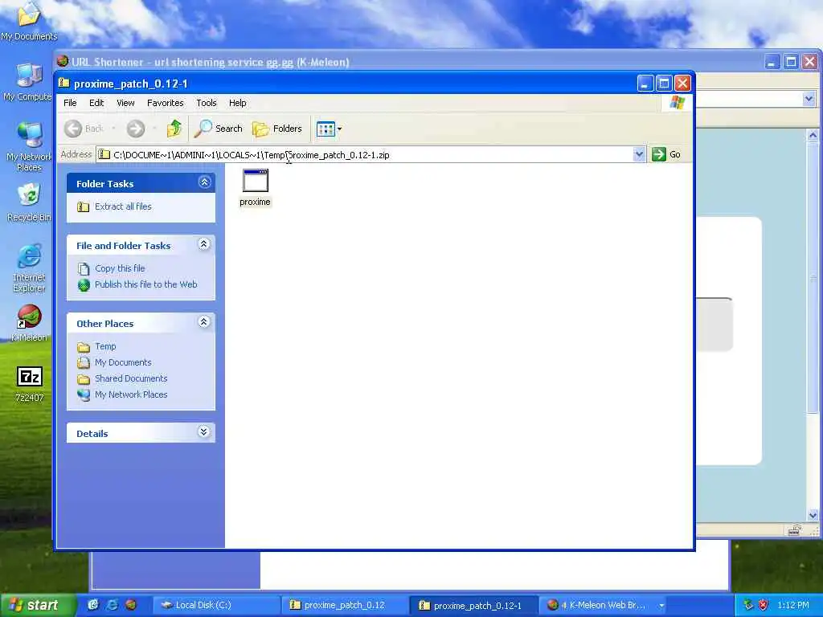Expand the Details panel
The height and width of the screenshot is (617, 823).
tap(204, 431)
